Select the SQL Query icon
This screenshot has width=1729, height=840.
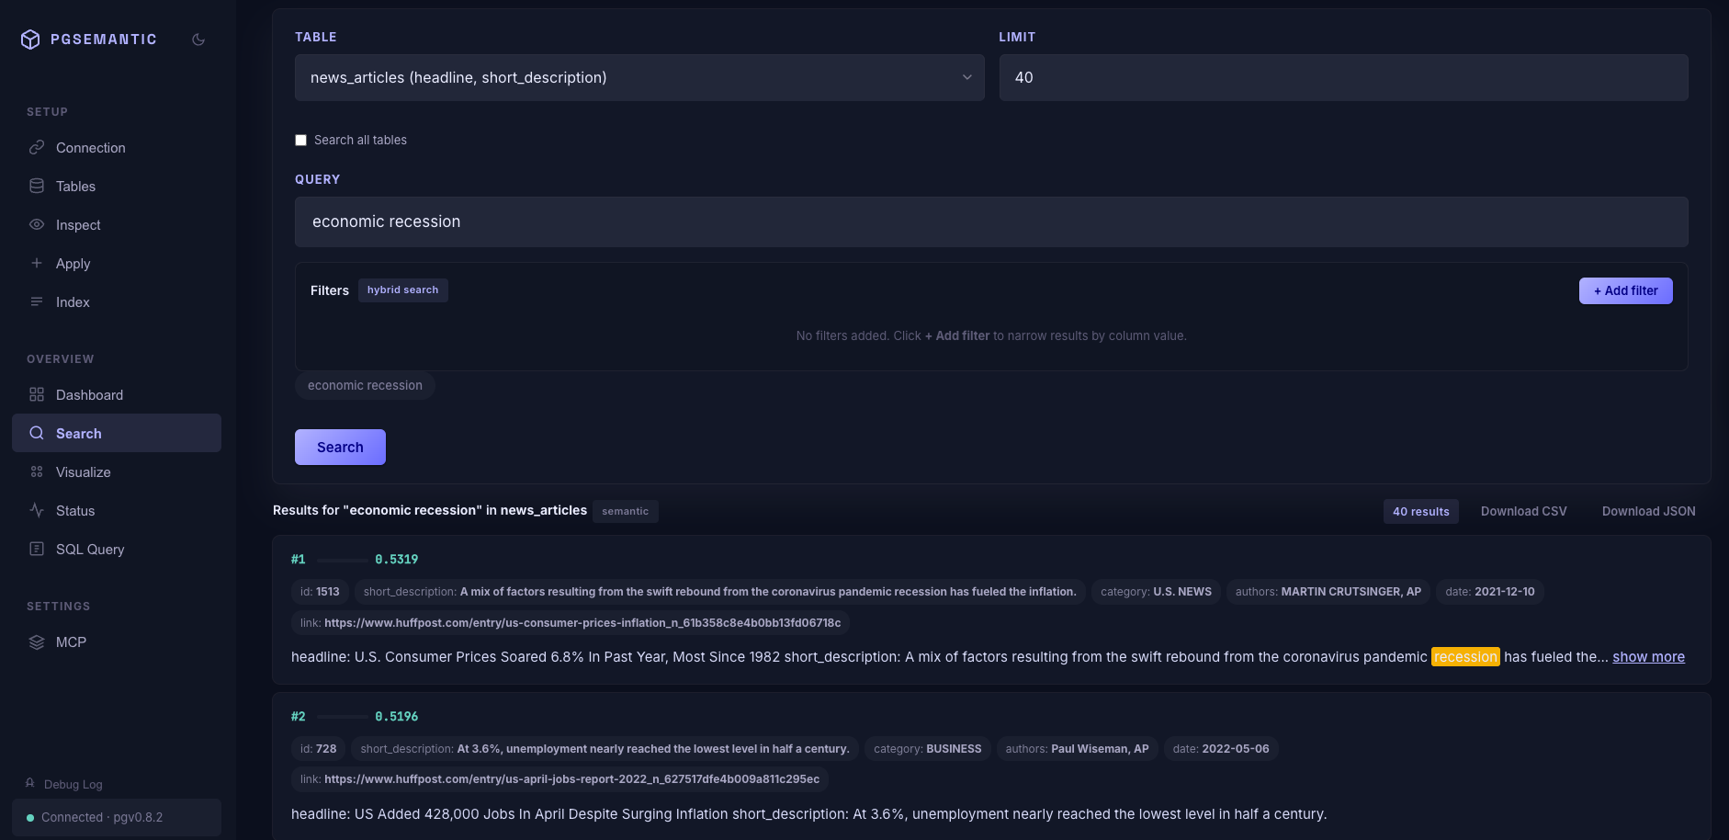[x=36, y=549]
